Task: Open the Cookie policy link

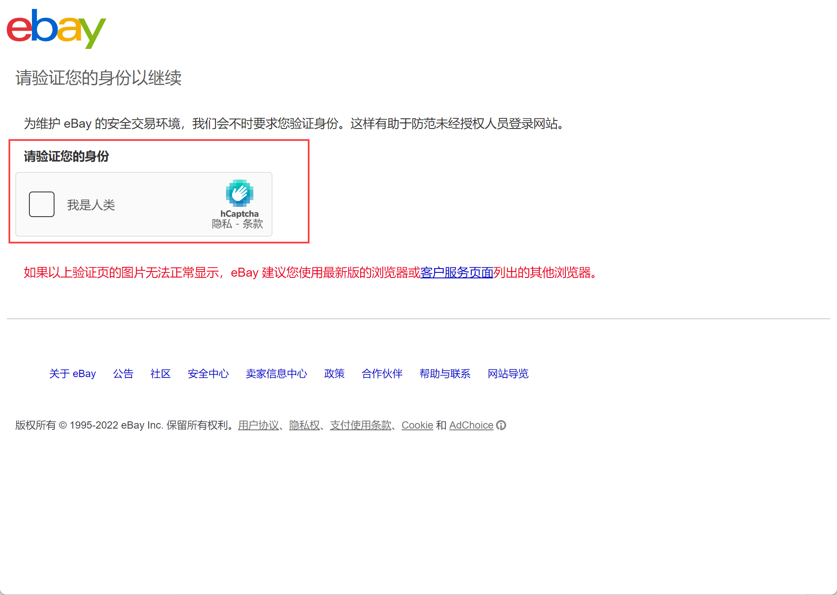Action: tap(417, 425)
